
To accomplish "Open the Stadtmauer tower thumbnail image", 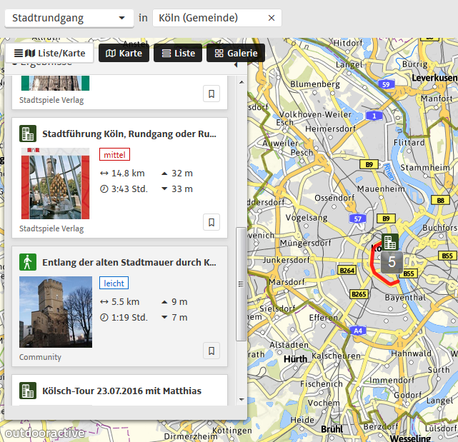I will click(x=56, y=312).
